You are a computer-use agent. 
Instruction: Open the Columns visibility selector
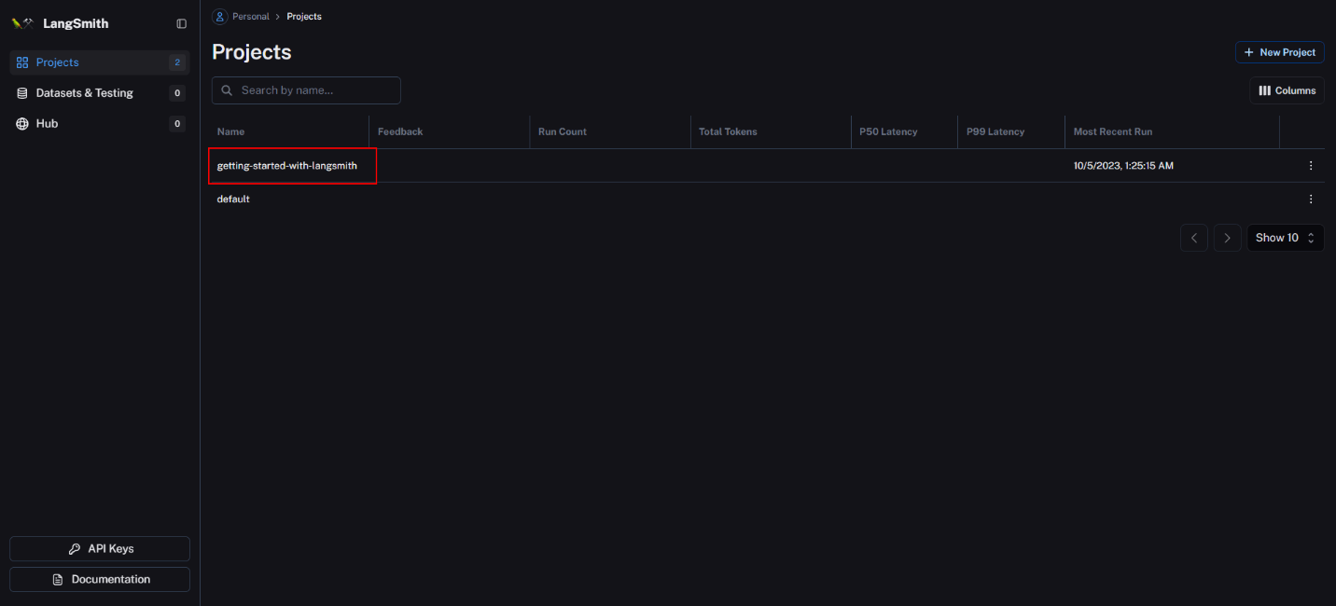tap(1287, 90)
